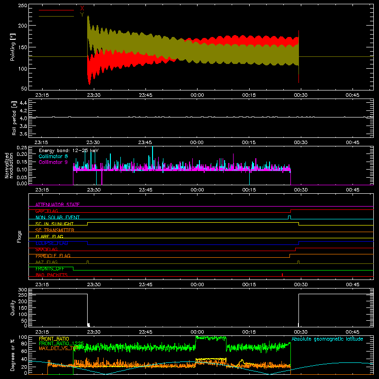
Task: Click the ATTENUATOR_STATE flag label
Action: tap(57, 205)
